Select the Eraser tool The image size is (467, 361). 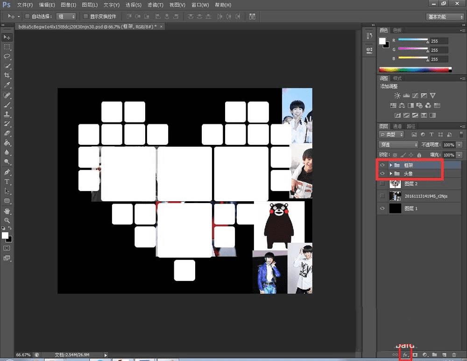(x=7, y=133)
